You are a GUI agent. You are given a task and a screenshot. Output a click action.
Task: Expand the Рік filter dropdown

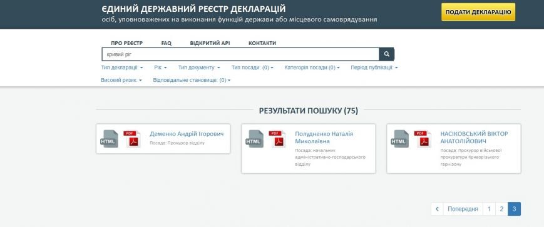(x=161, y=68)
